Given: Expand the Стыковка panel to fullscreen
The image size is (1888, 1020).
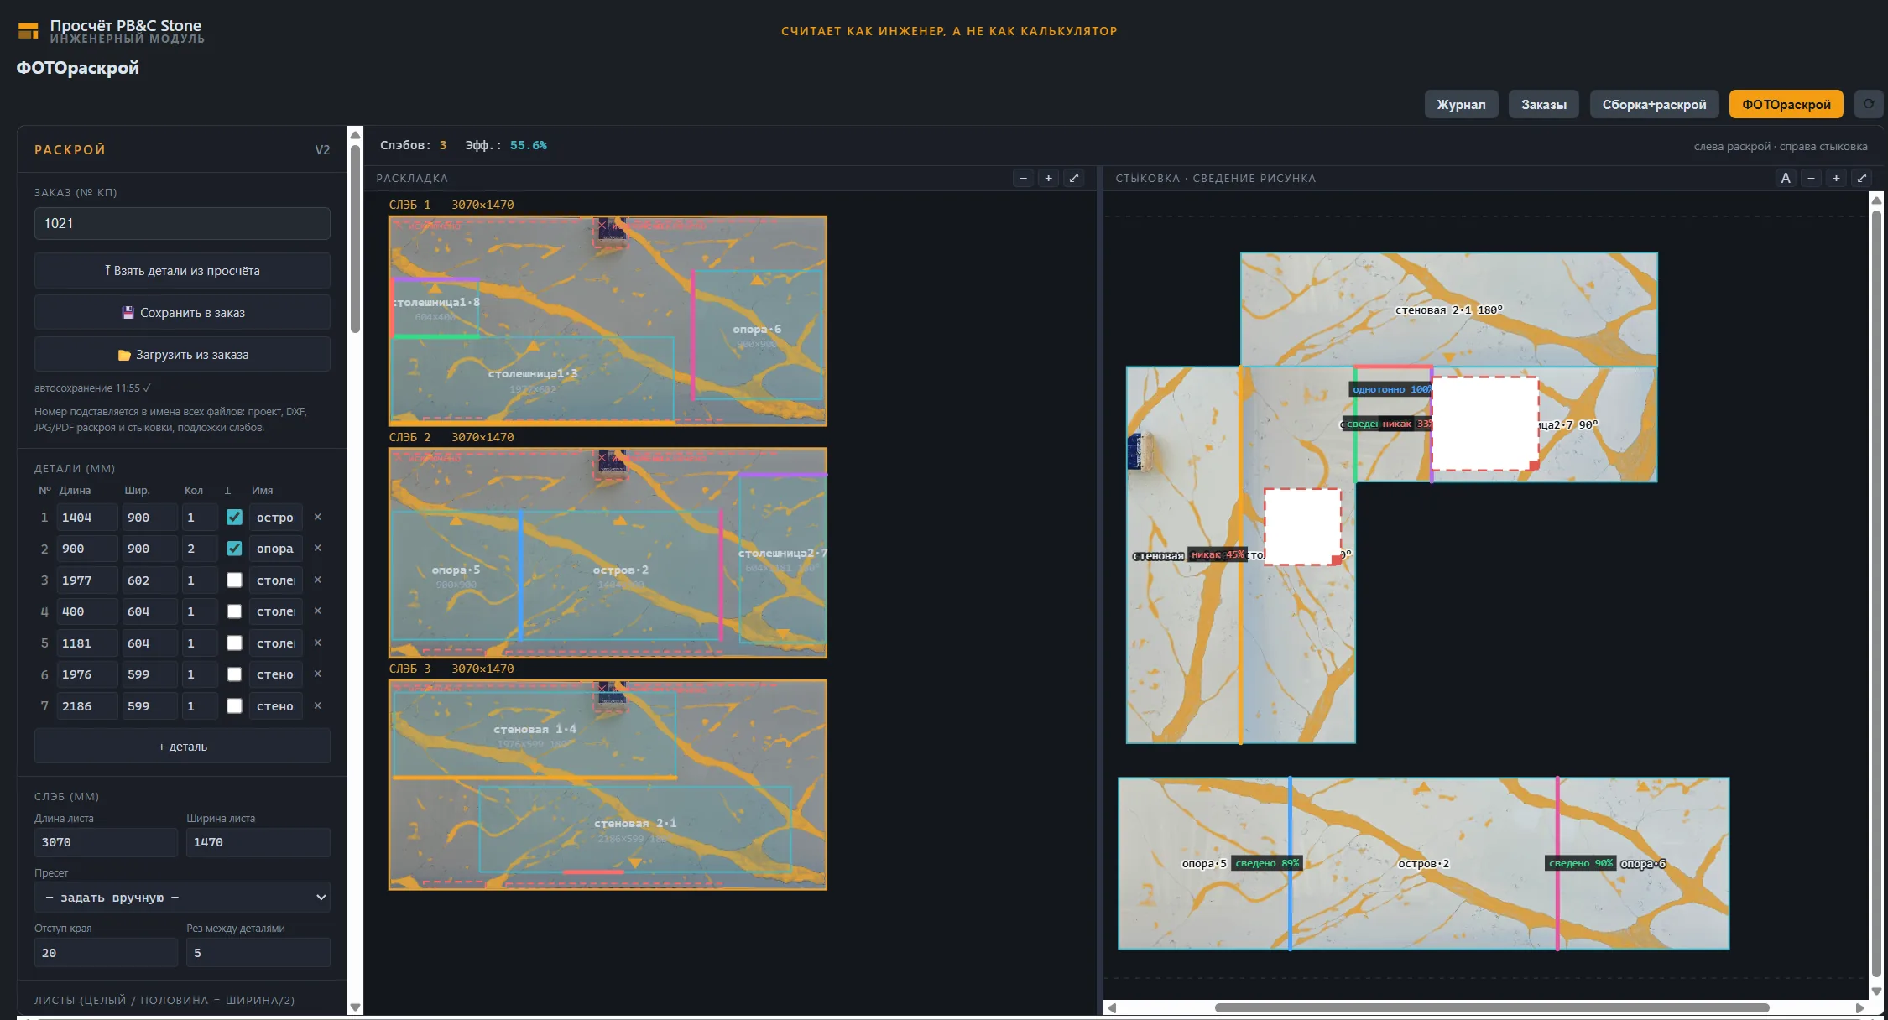Looking at the screenshot, I should [x=1861, y=178].
